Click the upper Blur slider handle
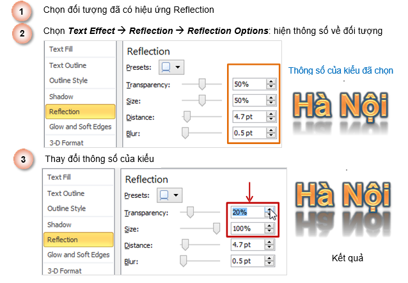 click(185, 133)
